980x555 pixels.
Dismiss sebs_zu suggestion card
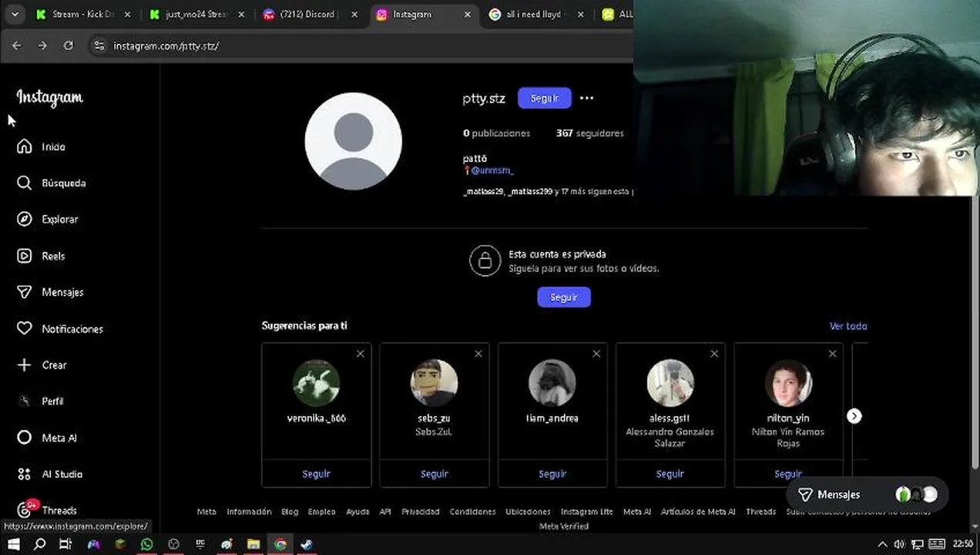[478, 354]
